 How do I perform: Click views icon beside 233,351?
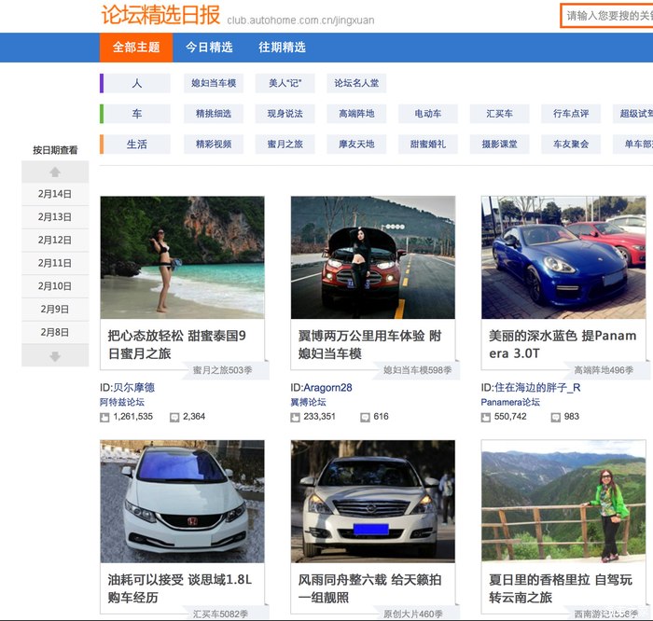tap(295, 417)
